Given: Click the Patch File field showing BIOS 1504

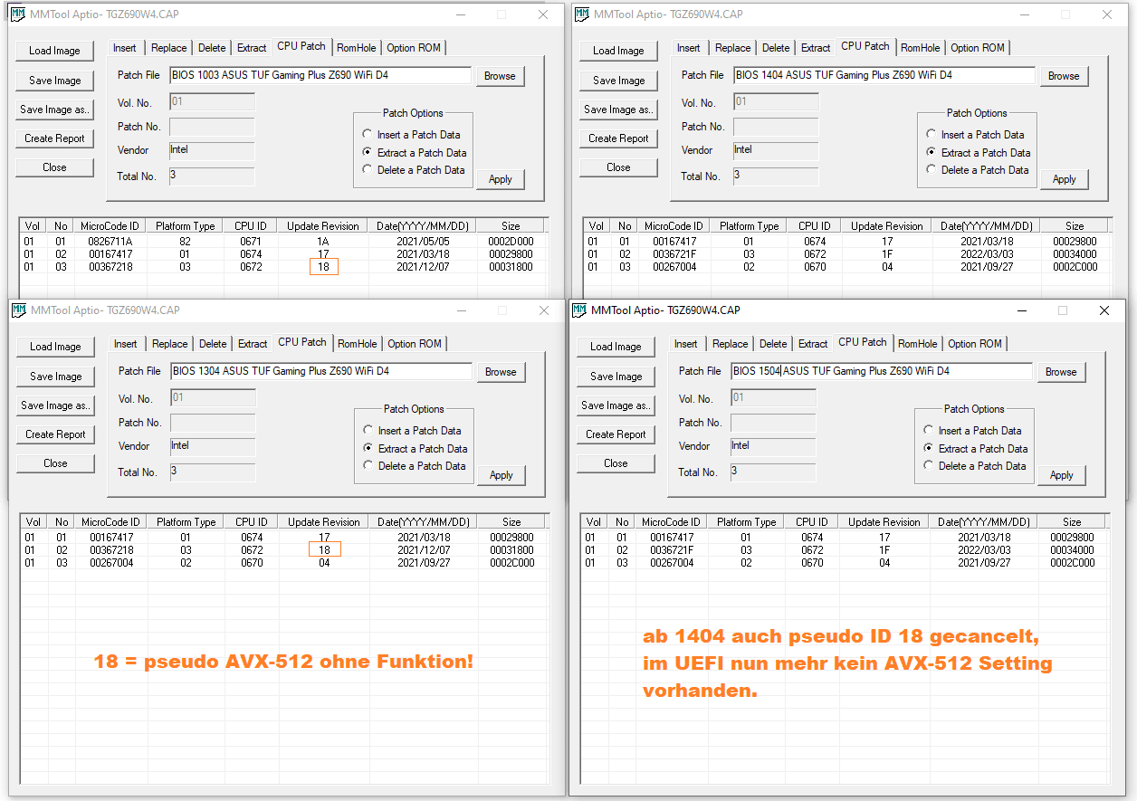Looking at the screenshot, I should (x=881, y=371).
